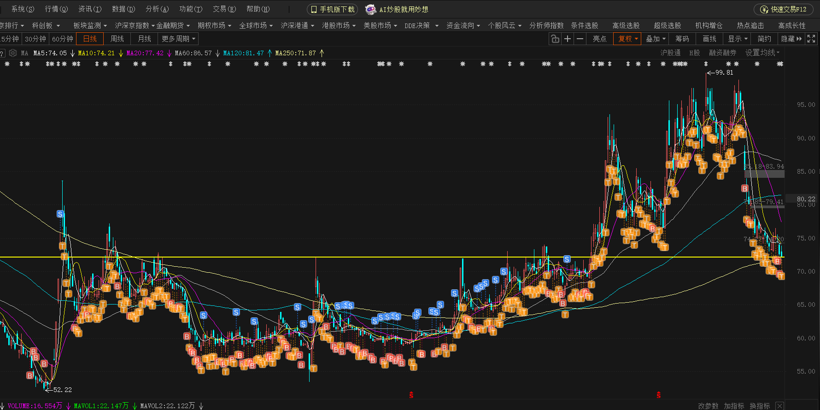Viewport: 820px width, 410px height.
Task: Click the last event star marker at the right end of the top row
Action: pyautogui.click(x=780, y=64)
